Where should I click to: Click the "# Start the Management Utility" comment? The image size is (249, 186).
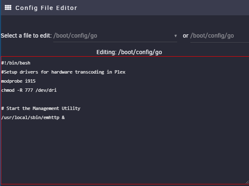(x=40, y=108)
